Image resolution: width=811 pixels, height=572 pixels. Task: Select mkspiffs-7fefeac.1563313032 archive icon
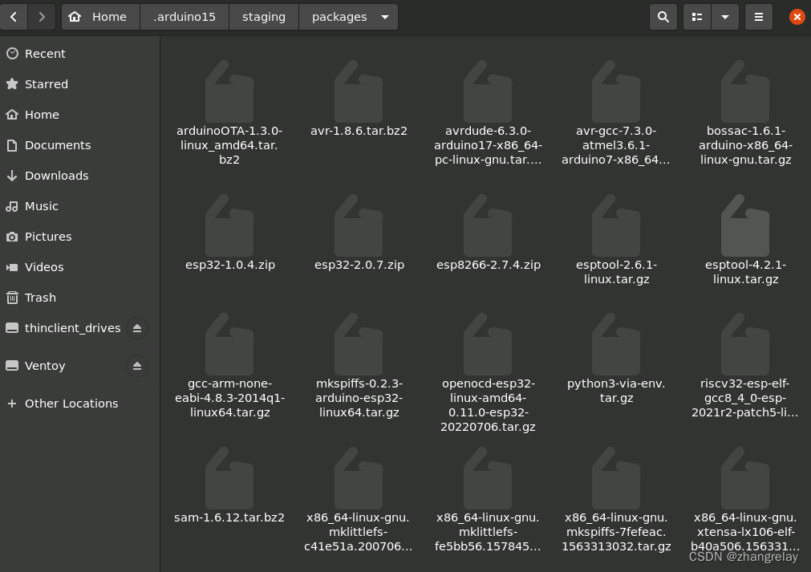coord(616,478)
